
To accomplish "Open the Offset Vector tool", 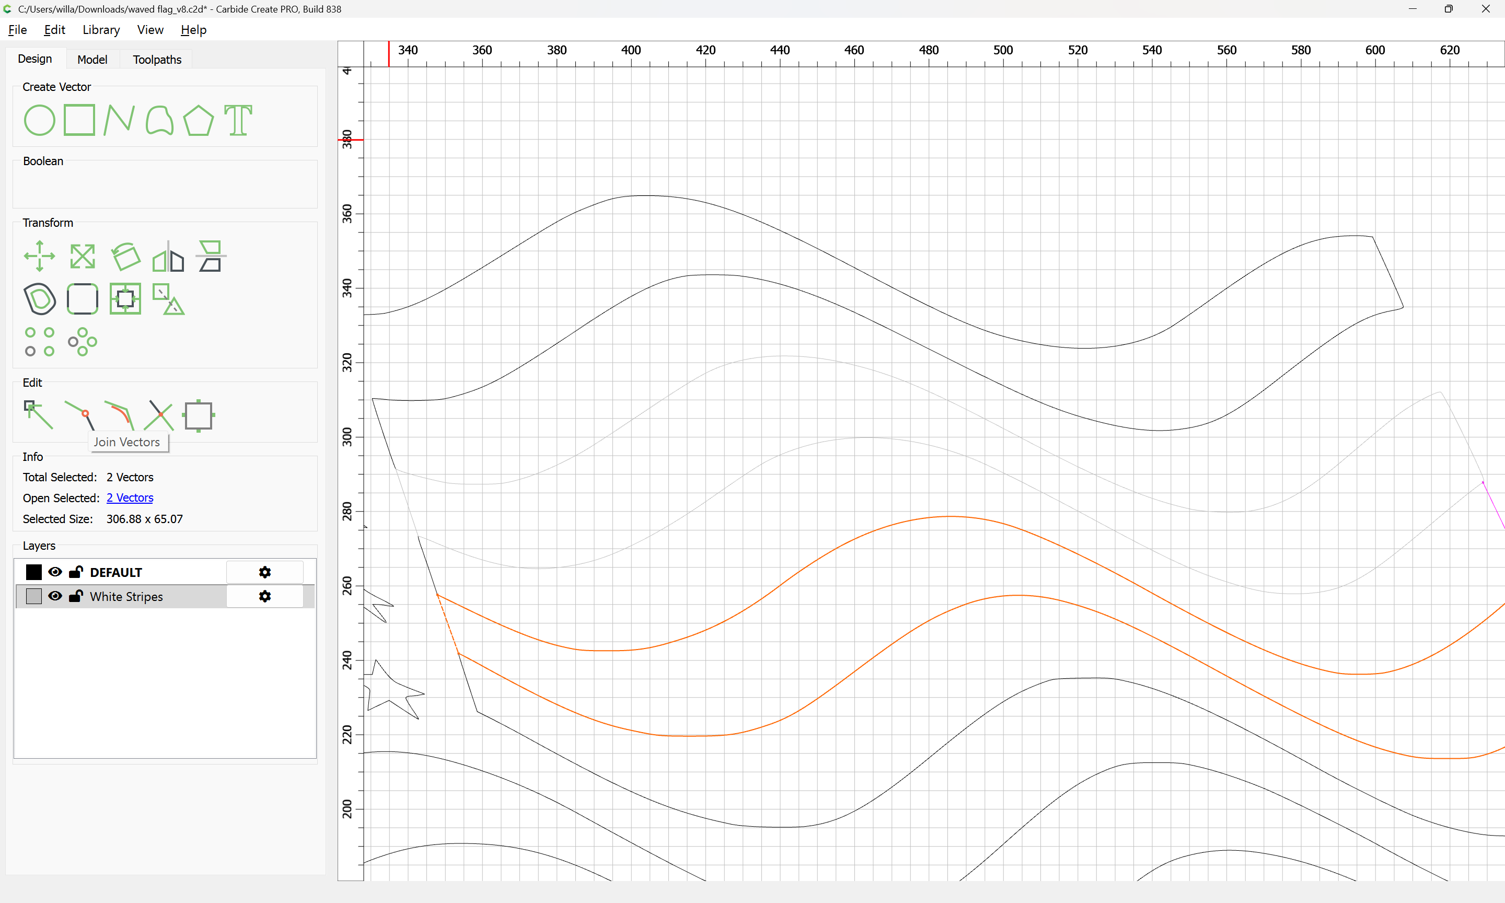I will pos(40,299).
